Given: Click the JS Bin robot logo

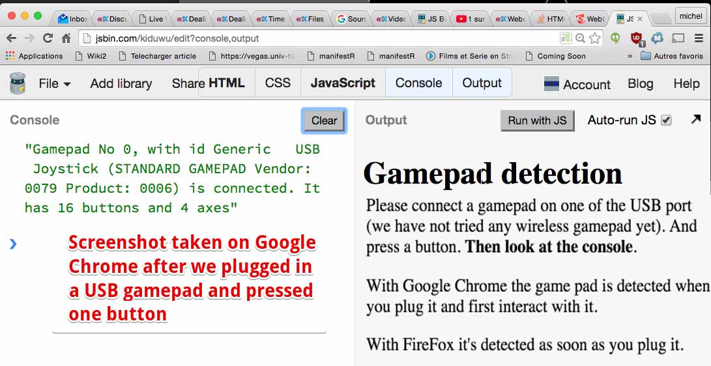Looking at the screenshot, I should [18, 84].
